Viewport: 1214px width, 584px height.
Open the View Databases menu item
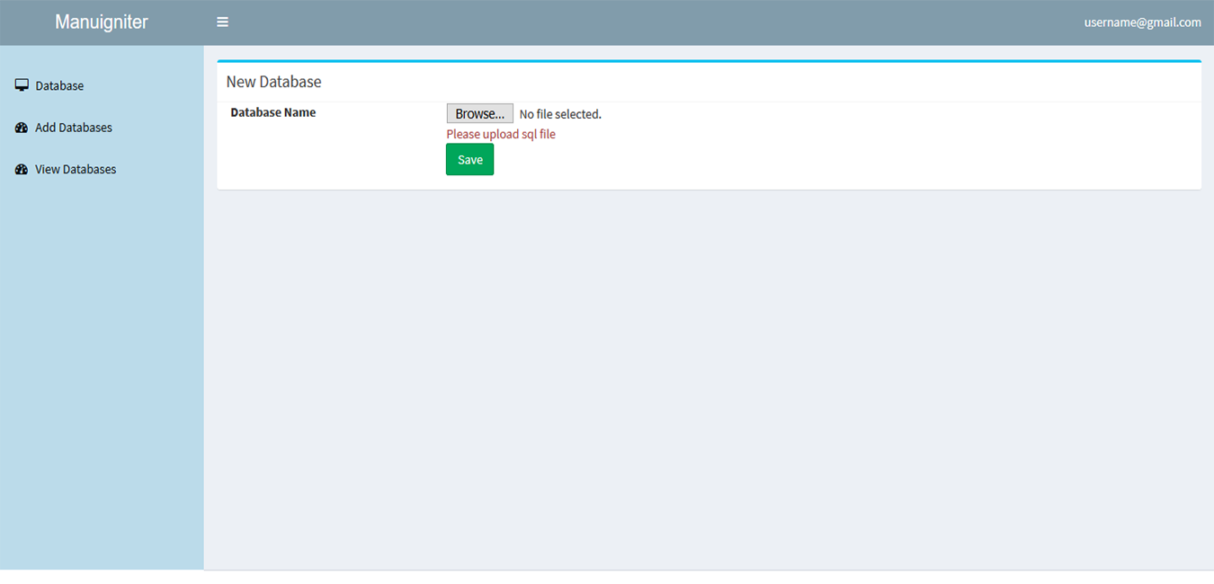click(76, 169)
